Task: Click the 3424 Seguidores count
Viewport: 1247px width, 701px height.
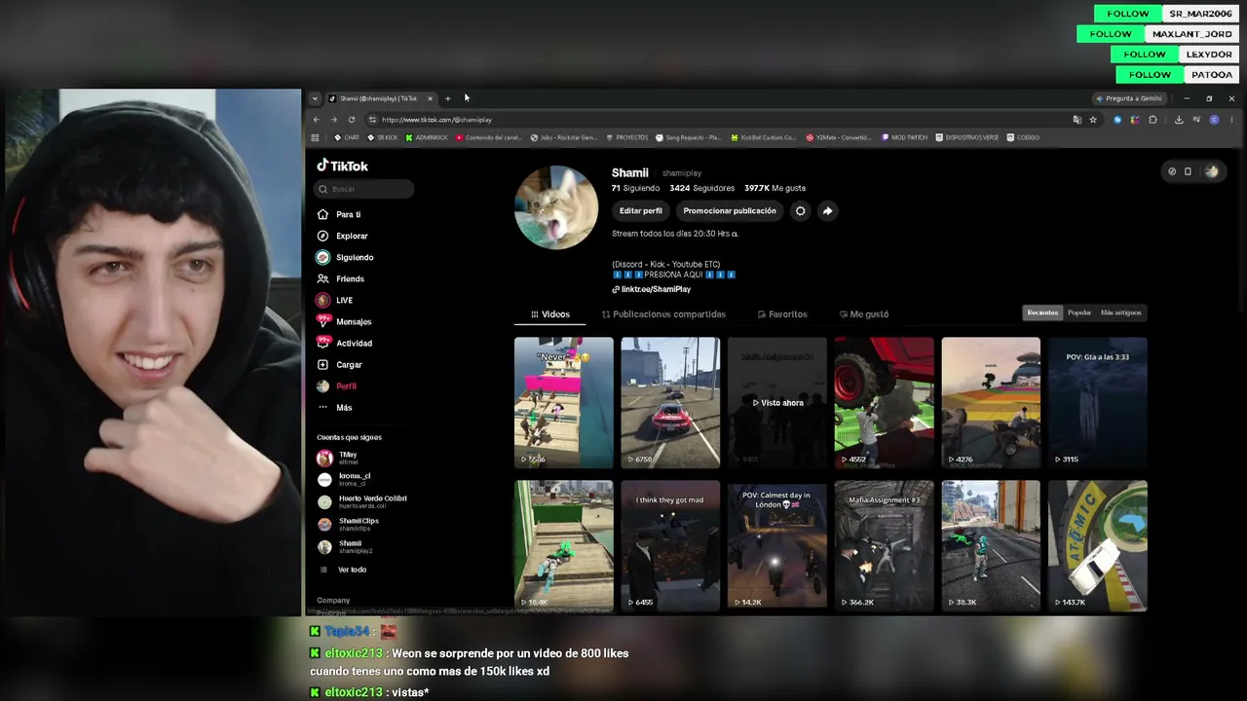Action: [x=701, y=188]
